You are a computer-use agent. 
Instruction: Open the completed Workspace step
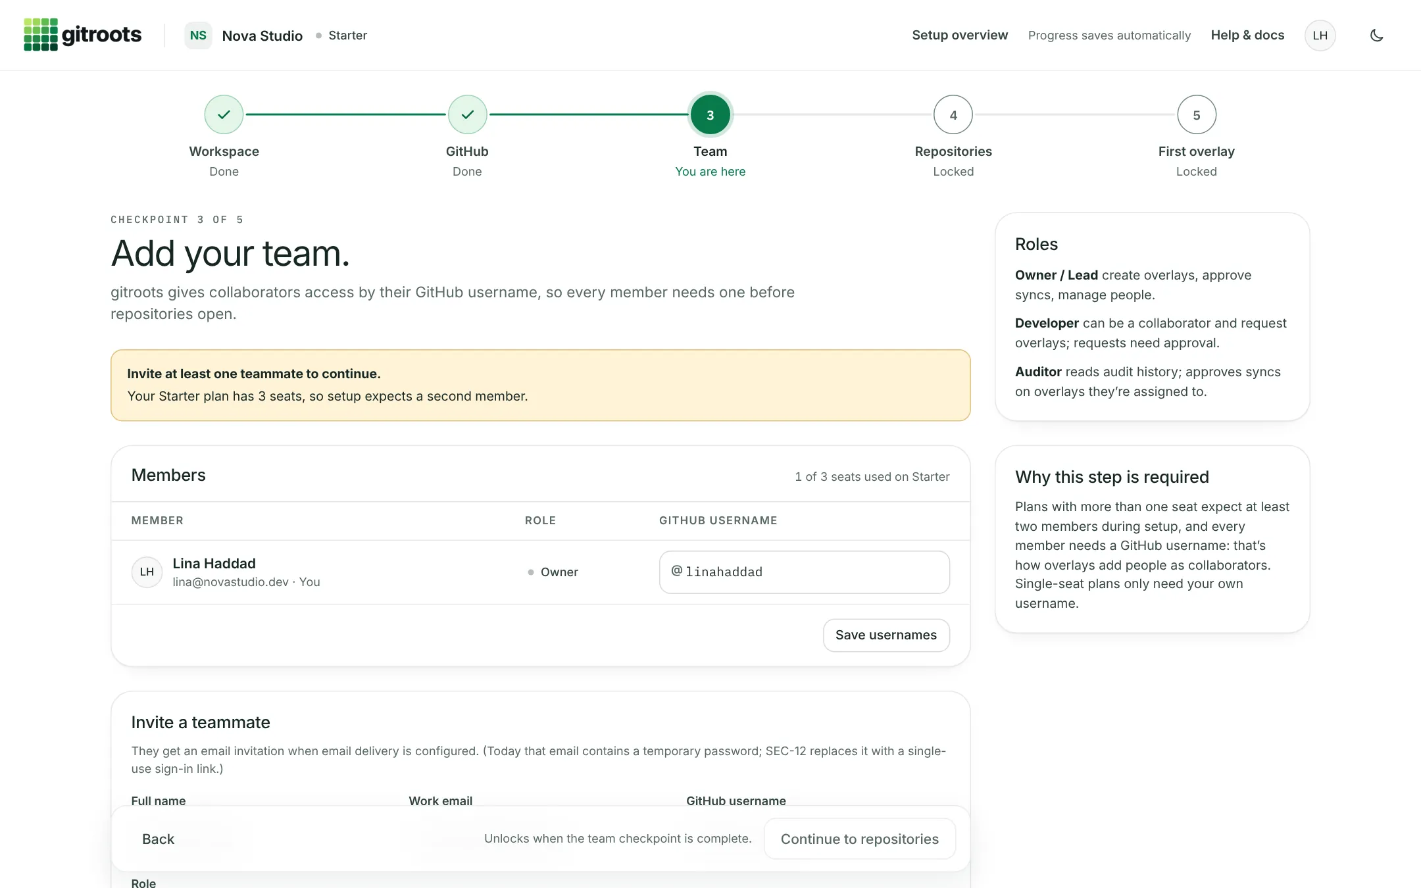pyautogui.click(x=224, y=114)
